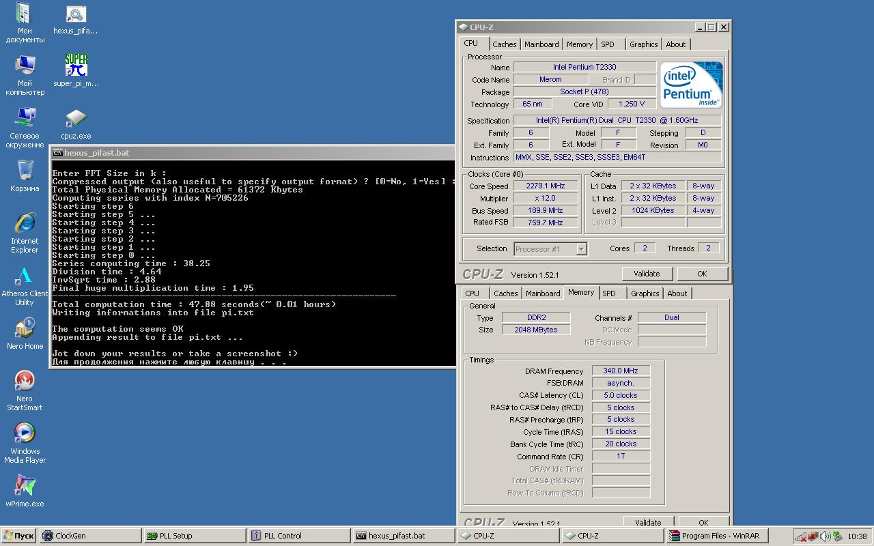
Task: Open Windows Media Player desktop icon
Action: click(25, 443)
